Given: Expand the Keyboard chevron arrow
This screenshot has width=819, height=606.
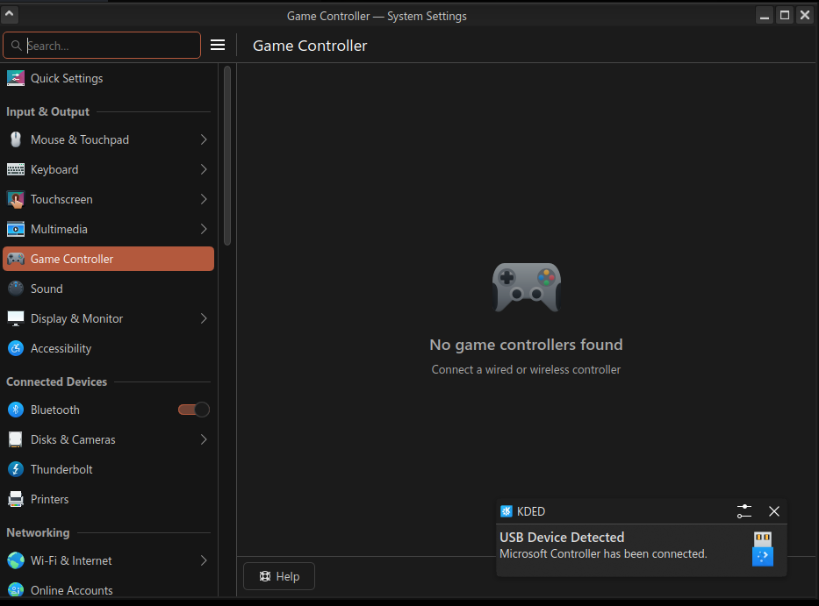Looking at the screenshot, I should [204, 169].
